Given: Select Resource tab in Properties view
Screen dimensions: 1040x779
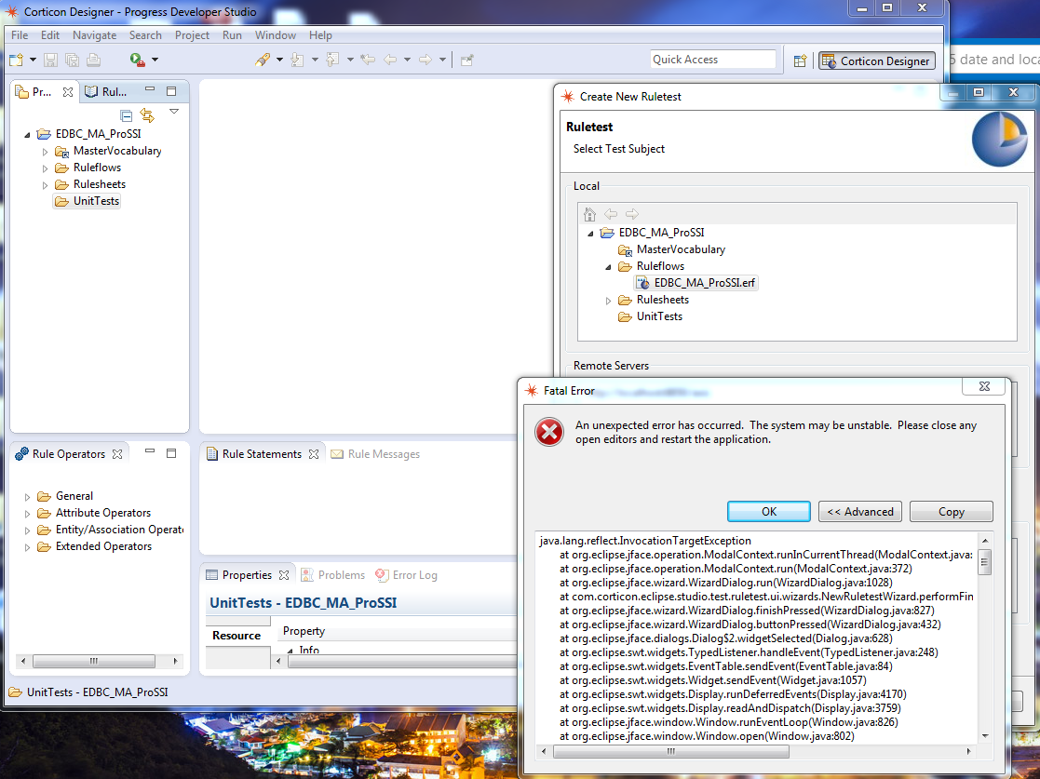Looking at the screenshot, I should [x=236, y=635].
